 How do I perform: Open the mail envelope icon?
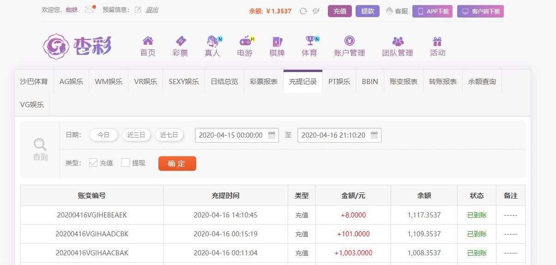pos(90,9)
